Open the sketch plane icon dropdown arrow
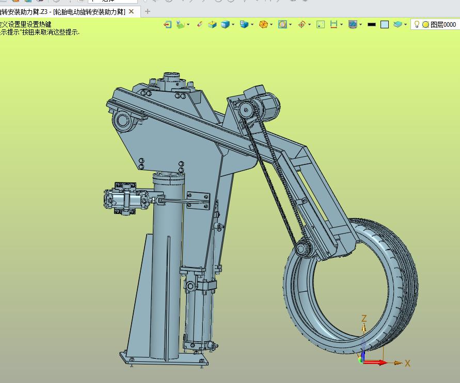 tap(188, 25)
